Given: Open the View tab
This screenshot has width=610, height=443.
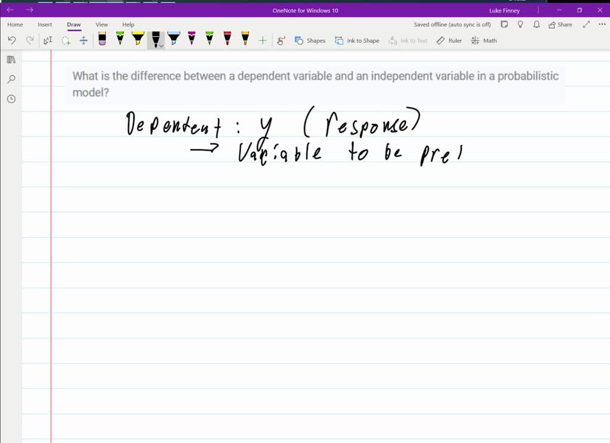Looking at the screenshot, I should [x=102, y=24].
